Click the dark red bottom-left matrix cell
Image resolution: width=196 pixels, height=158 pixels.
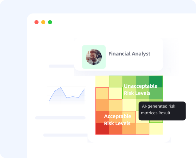pyautogui.click(x=102, y=129)
